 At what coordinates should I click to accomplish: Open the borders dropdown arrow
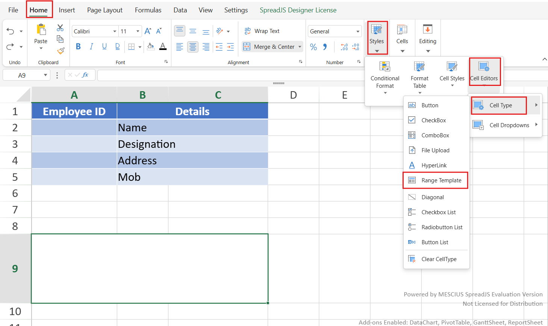click(x=140, y=47)
